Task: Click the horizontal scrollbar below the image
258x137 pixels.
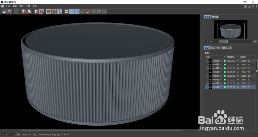Action: (x=101, y=131)
